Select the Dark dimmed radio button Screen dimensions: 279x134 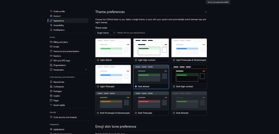pyautogui.click(x=174, y=113)
